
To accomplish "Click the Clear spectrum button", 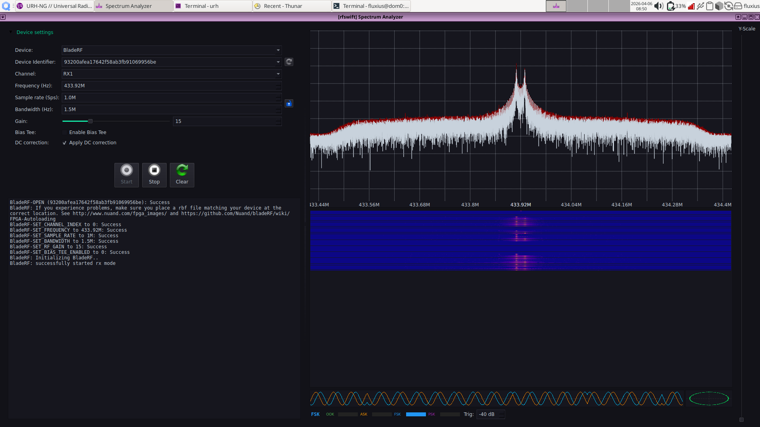I will 182,174.
